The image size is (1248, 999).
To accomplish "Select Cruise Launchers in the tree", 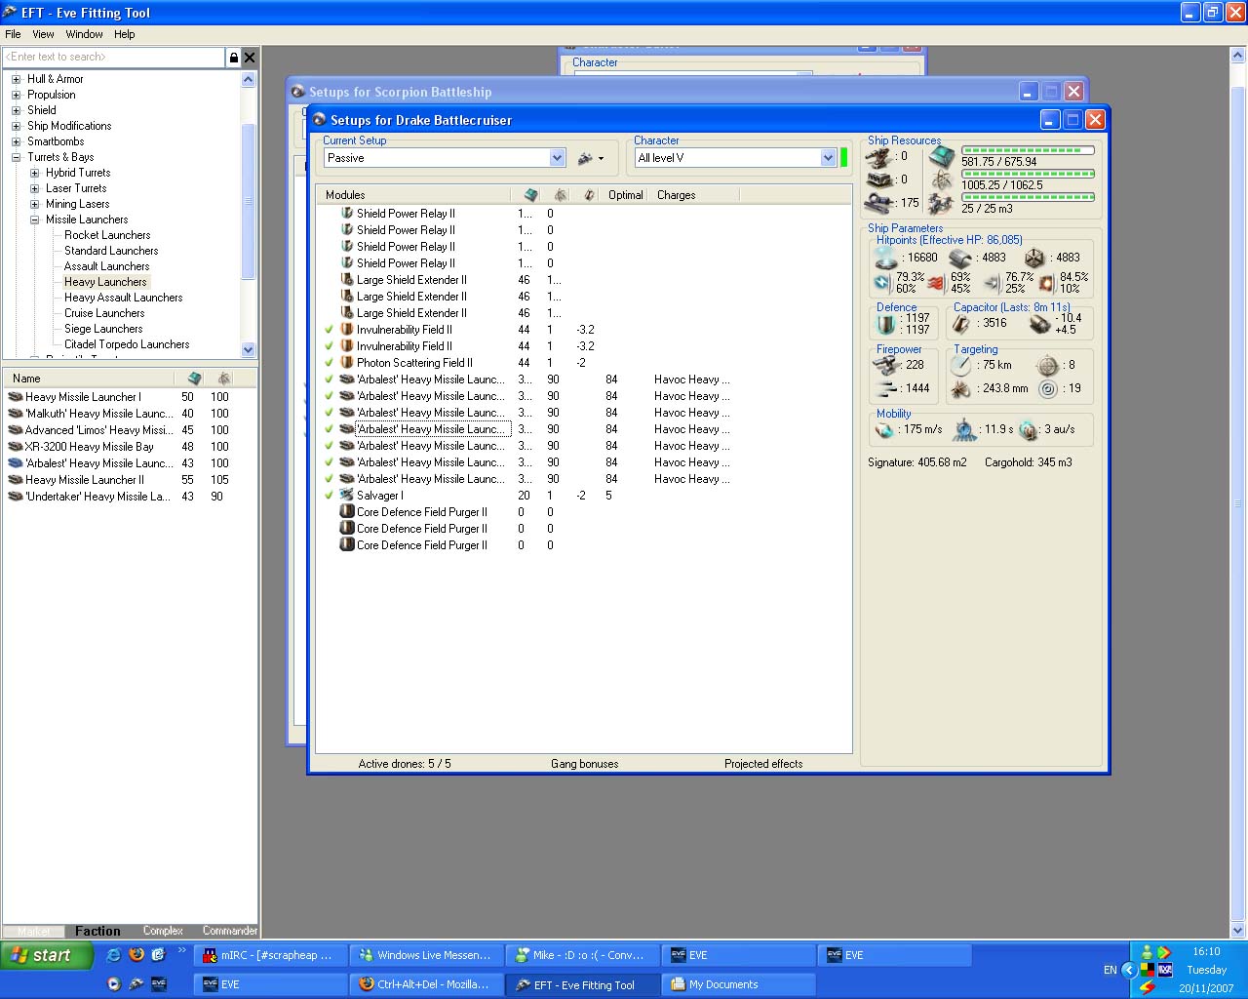I will click(x=104, y=313).
